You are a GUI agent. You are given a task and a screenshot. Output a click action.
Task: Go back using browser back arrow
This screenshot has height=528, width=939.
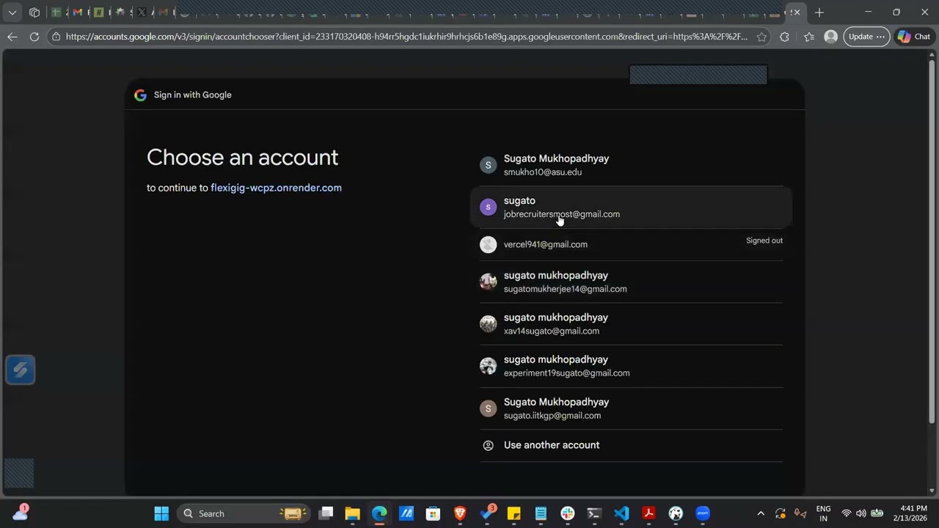(x=12, y=37)
